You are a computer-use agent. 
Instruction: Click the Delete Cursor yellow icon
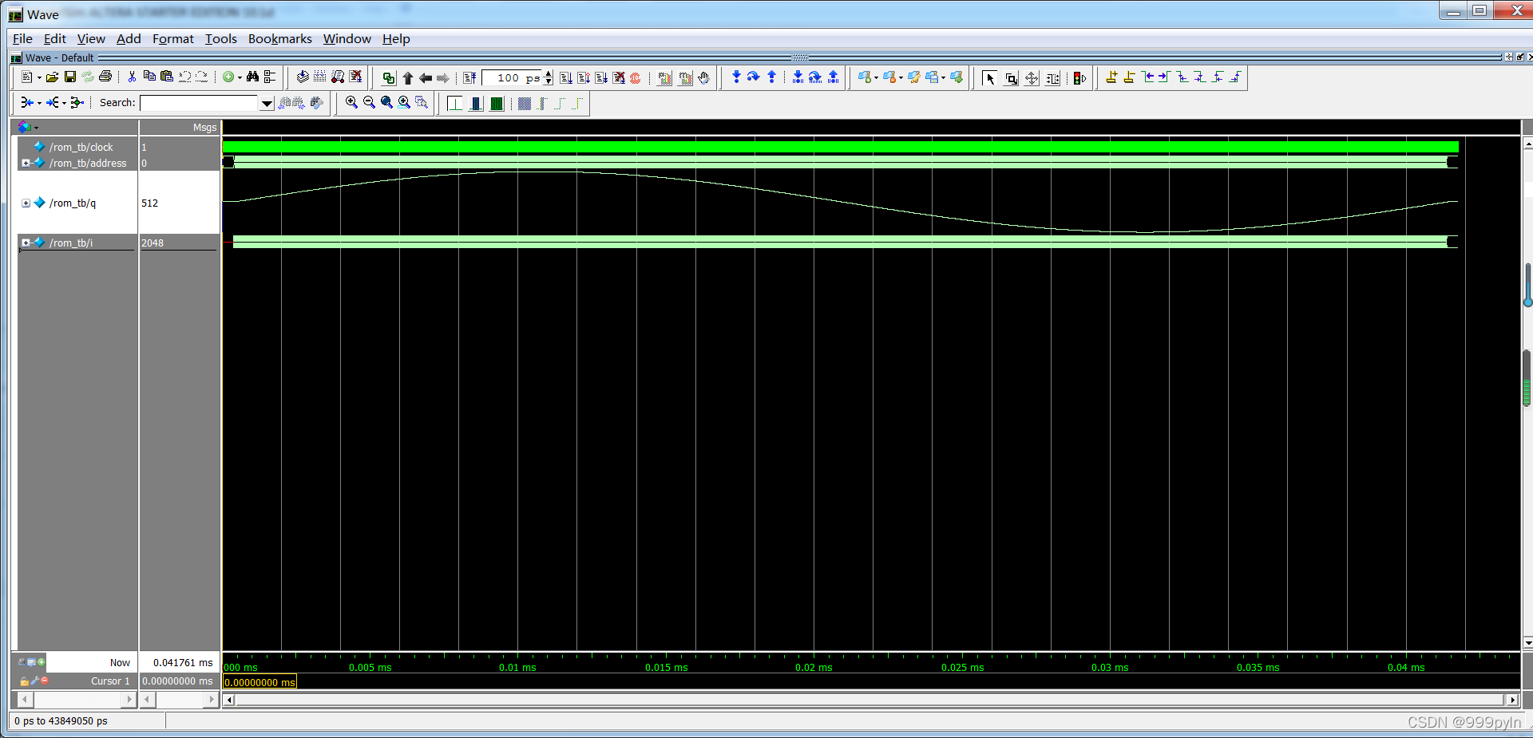tap(1129, 77)
